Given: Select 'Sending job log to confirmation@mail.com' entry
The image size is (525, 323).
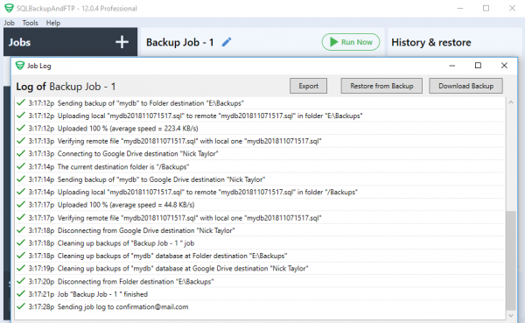Looking at the screenshot, I should 260,306.
